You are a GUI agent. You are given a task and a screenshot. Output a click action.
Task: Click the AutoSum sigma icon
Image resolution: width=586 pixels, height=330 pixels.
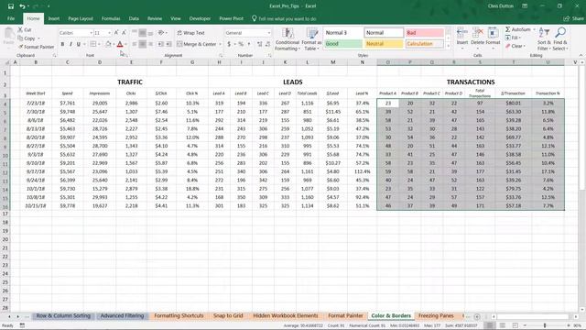pyautogui.click(x=508, y=29)
